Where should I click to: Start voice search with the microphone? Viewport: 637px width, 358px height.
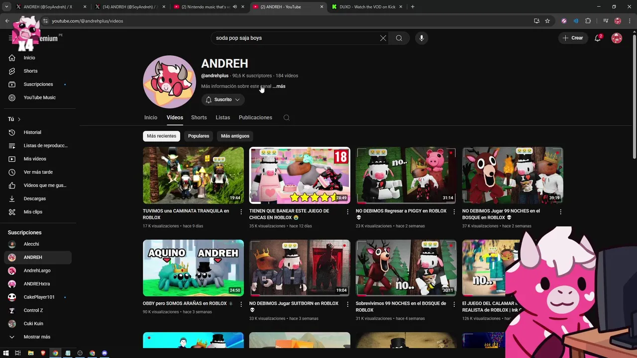[x=422, y=38]
